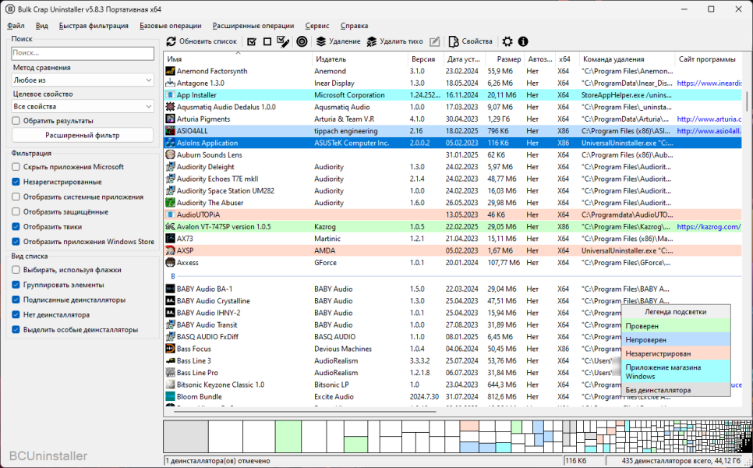
Task: Enable Скрыть приложения Microsoft checkbox
Action: pyautogui.click(x=16, y=167)
